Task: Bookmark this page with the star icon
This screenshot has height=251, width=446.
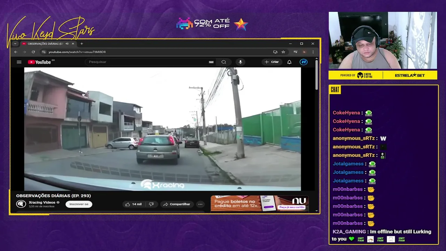Action: pyautogui.click(x=283, y=52)
